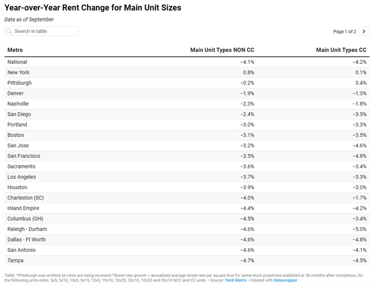Sort by Main Unit Types CC

click(x=341, y=50)
